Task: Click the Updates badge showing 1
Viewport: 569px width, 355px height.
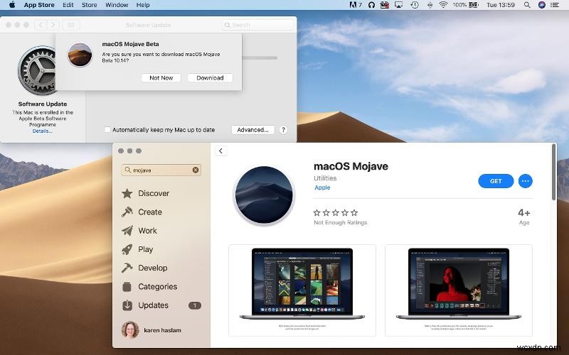Action: tap(195, 305)
